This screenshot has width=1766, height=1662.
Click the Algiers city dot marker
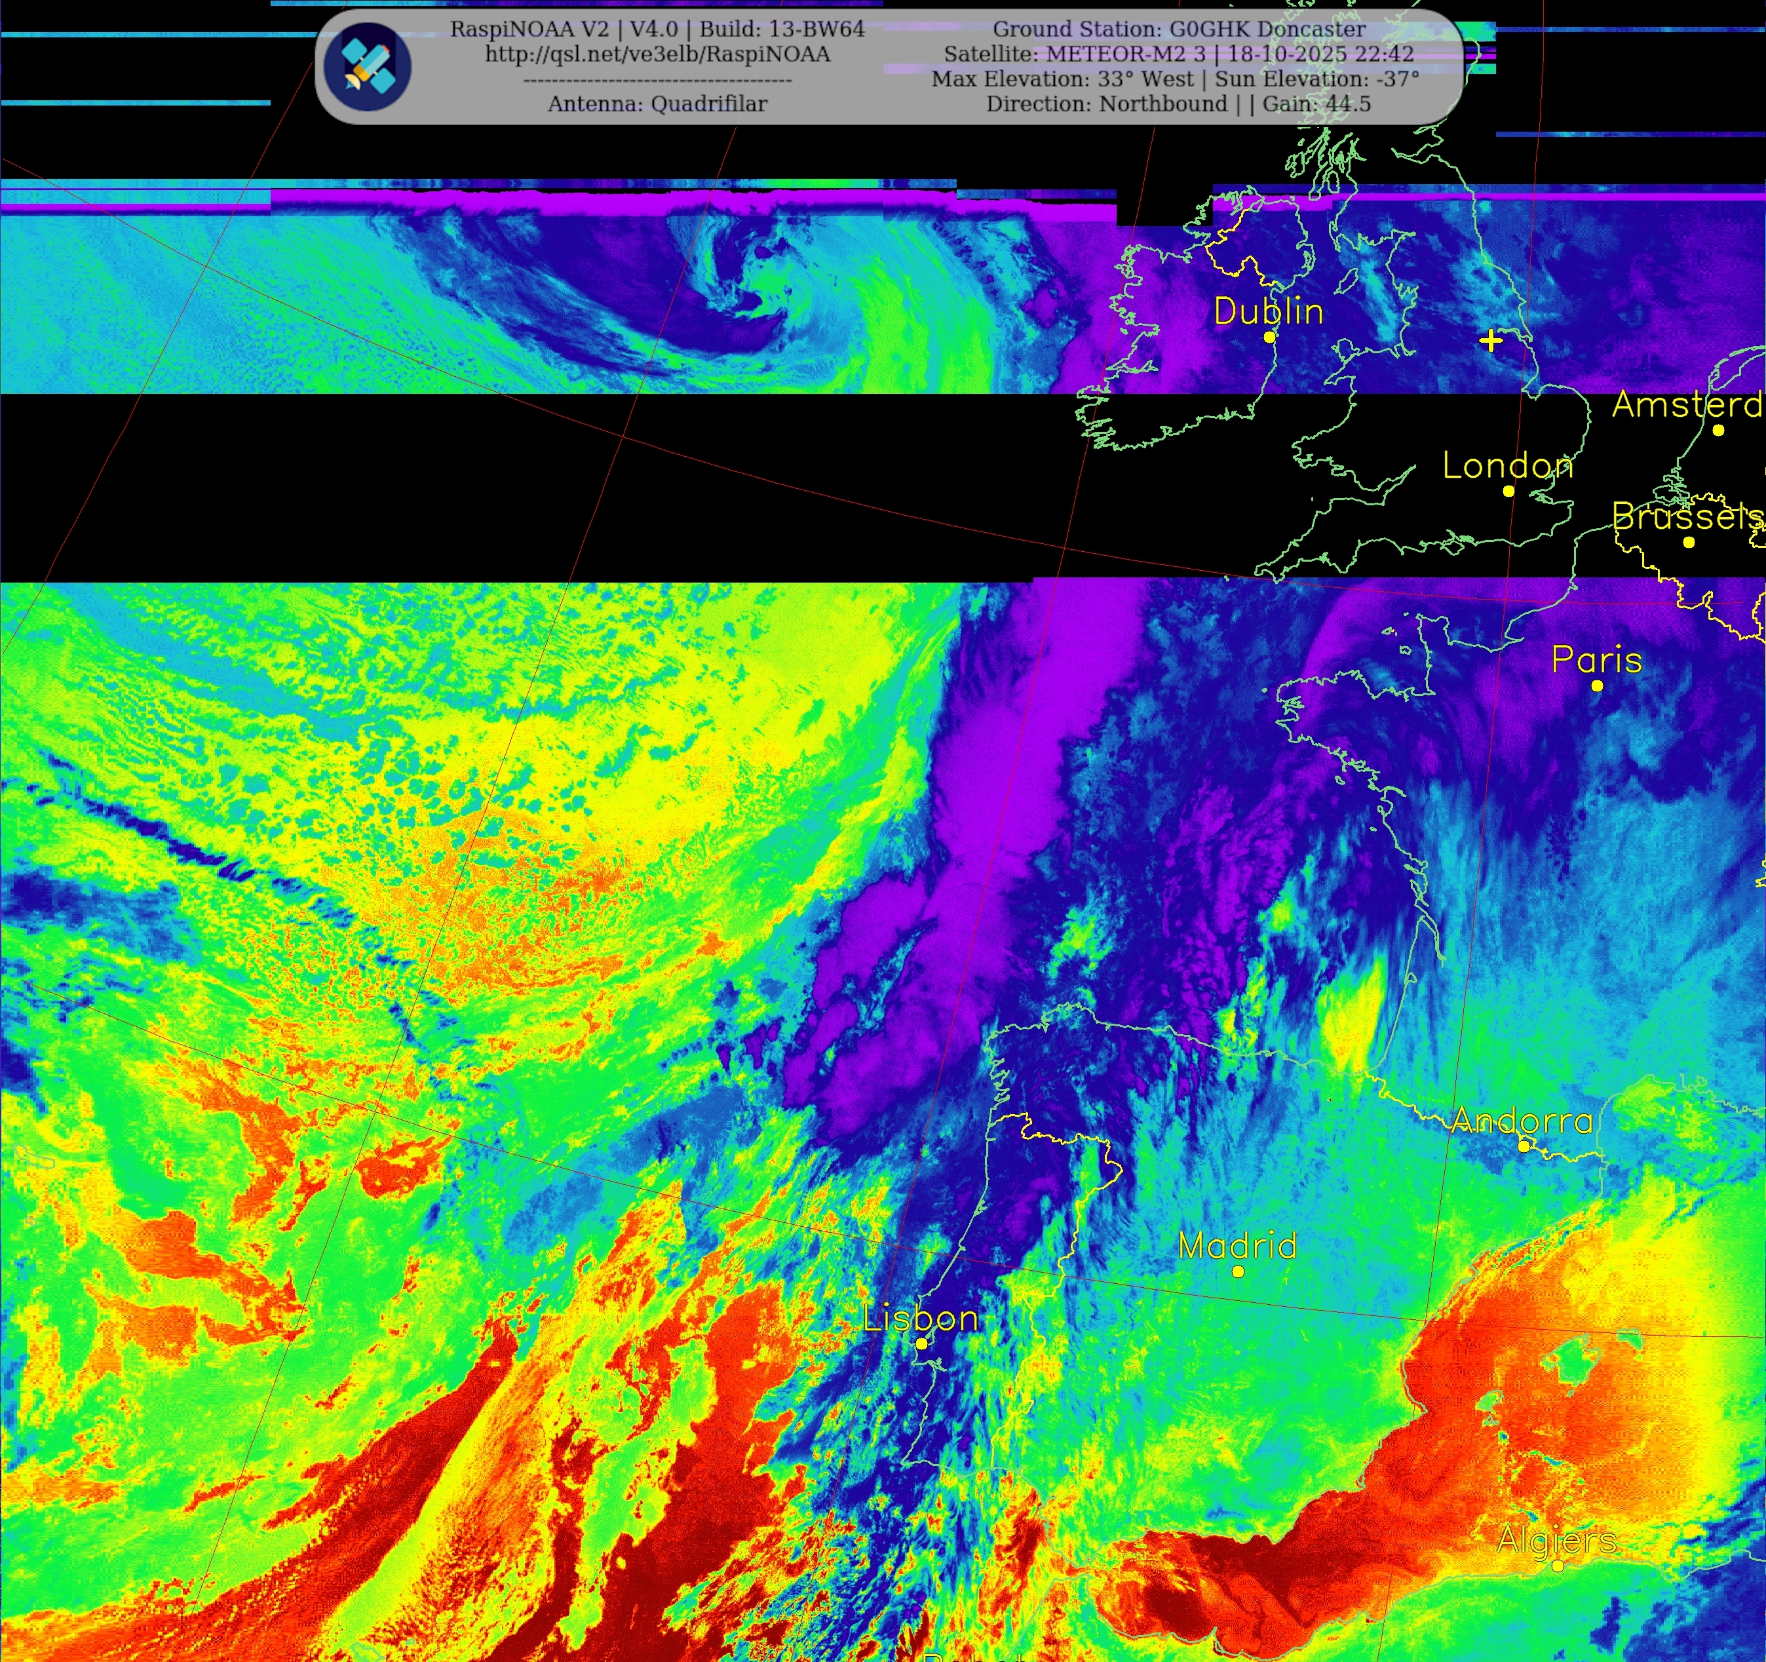(x=1558, y=1565)
